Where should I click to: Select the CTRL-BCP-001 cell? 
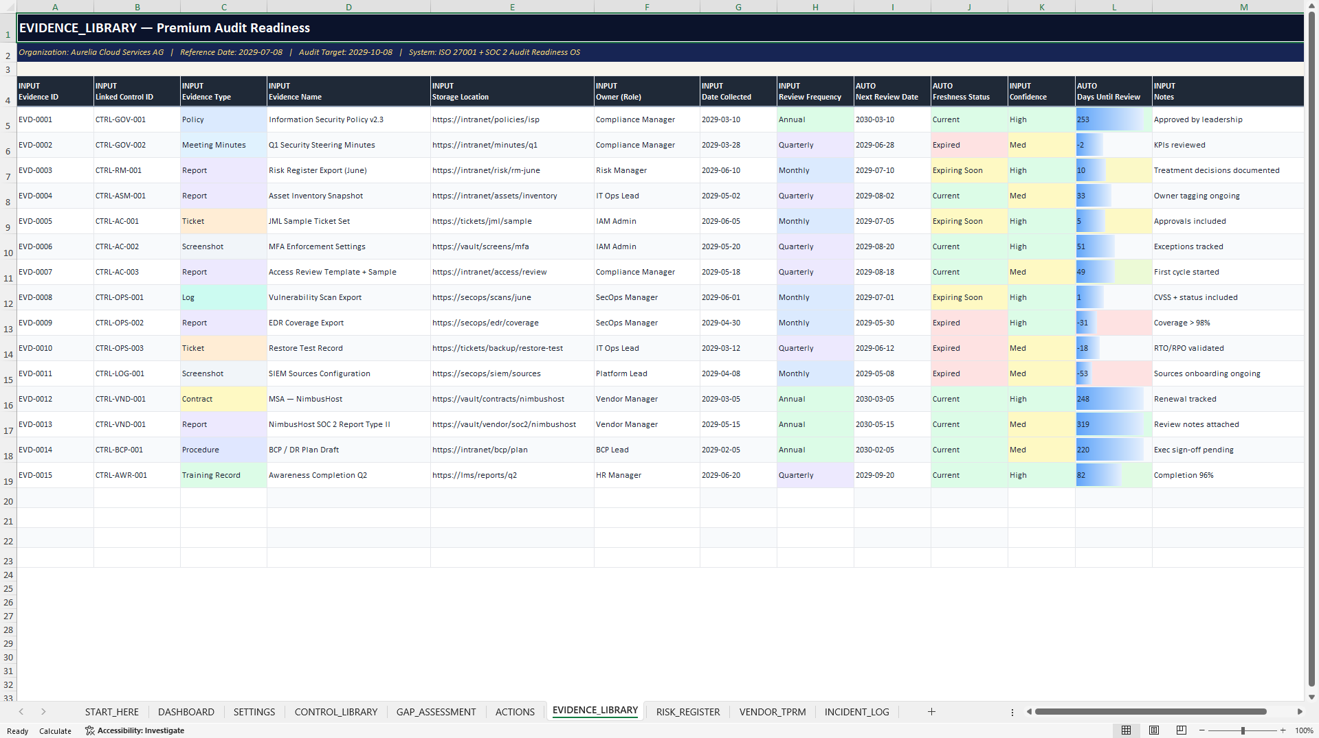[137, 450]
